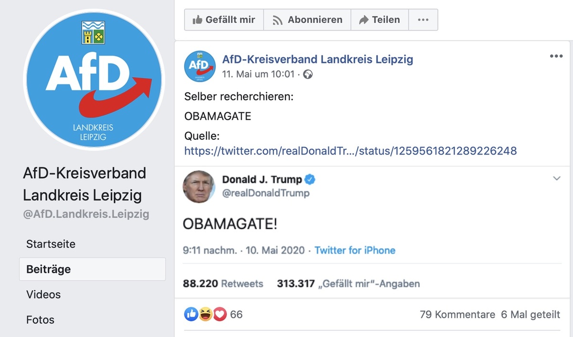Click the Twitter for iPhone link
The height and width of the screenshot is (337, 573).
(355, 250)
